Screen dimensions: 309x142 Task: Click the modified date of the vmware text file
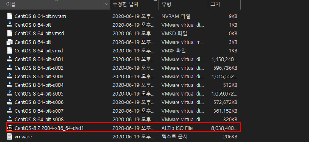[x=133, y=137]
